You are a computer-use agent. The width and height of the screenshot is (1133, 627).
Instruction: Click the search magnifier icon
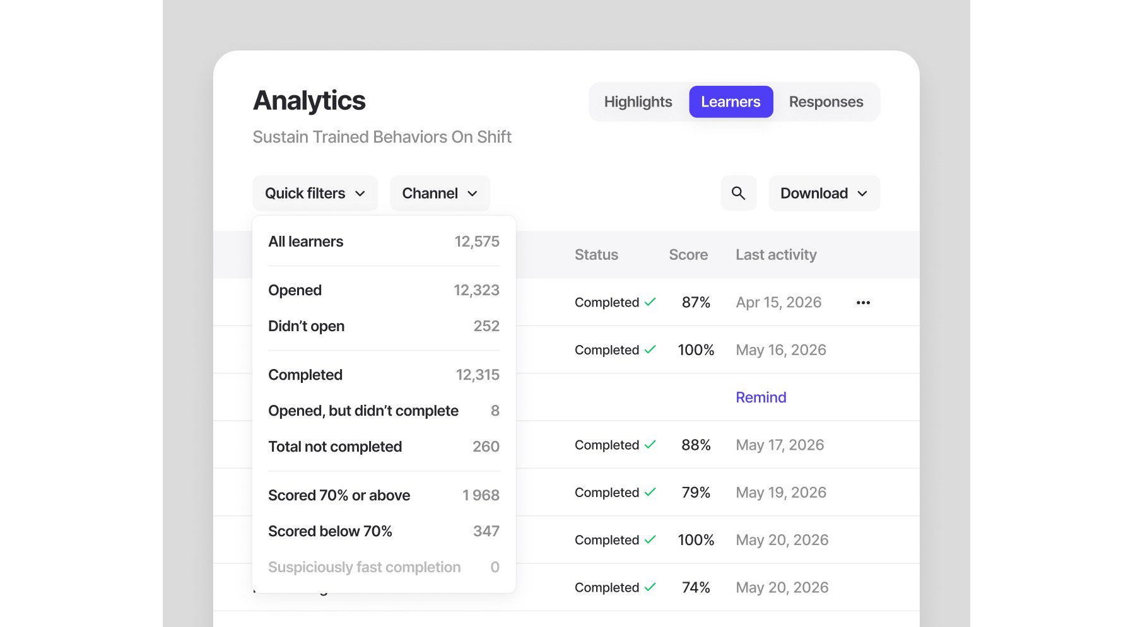738,193
